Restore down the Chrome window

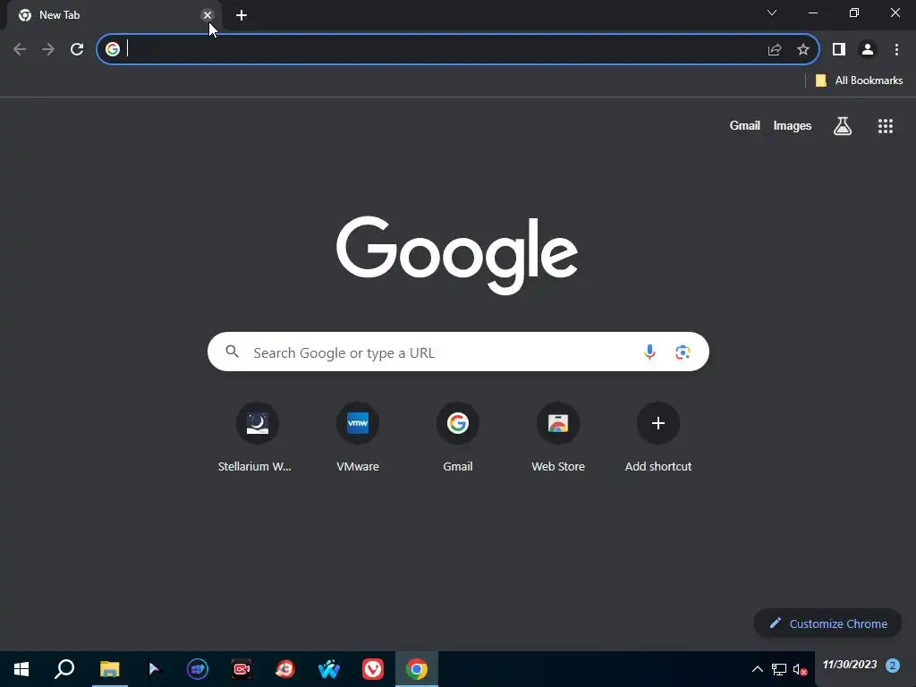pyautogui.click(x=854, y=13)
